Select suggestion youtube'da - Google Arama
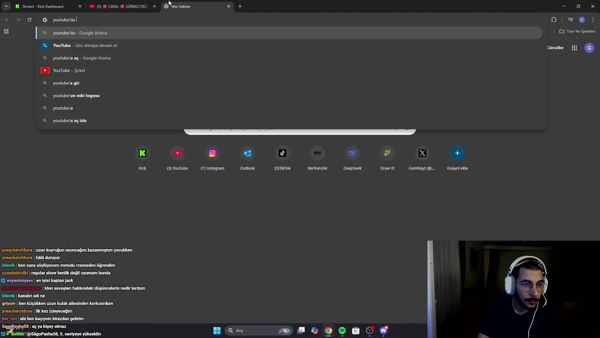The height and width of the screenshot is (338, 600). click(x=289, y=33)
